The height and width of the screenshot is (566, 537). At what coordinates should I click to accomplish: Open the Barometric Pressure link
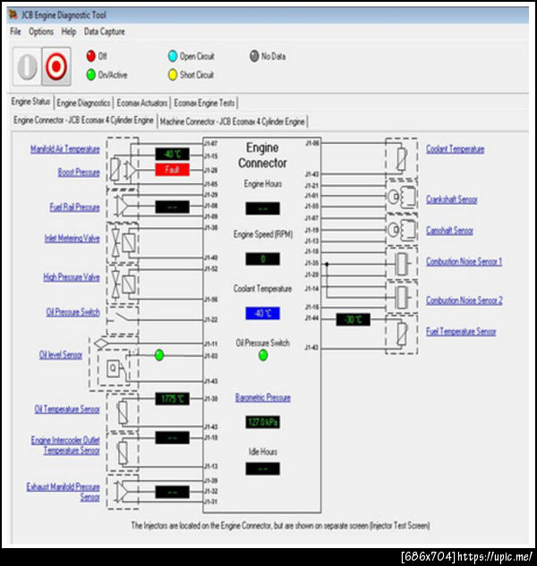[263, 398]
